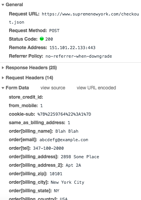The width and height of the screenshot is (141, 200).
Task: Click the order[billing_zip] value 10101
Action: tap(56, 174)
